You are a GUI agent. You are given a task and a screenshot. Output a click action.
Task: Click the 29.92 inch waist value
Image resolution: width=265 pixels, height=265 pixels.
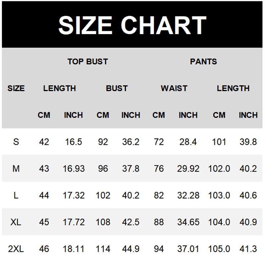(x=188, y=169)
